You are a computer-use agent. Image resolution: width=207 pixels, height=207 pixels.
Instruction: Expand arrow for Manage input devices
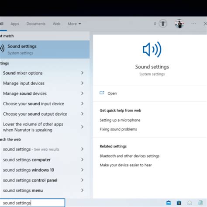click(x=82, y=83)
